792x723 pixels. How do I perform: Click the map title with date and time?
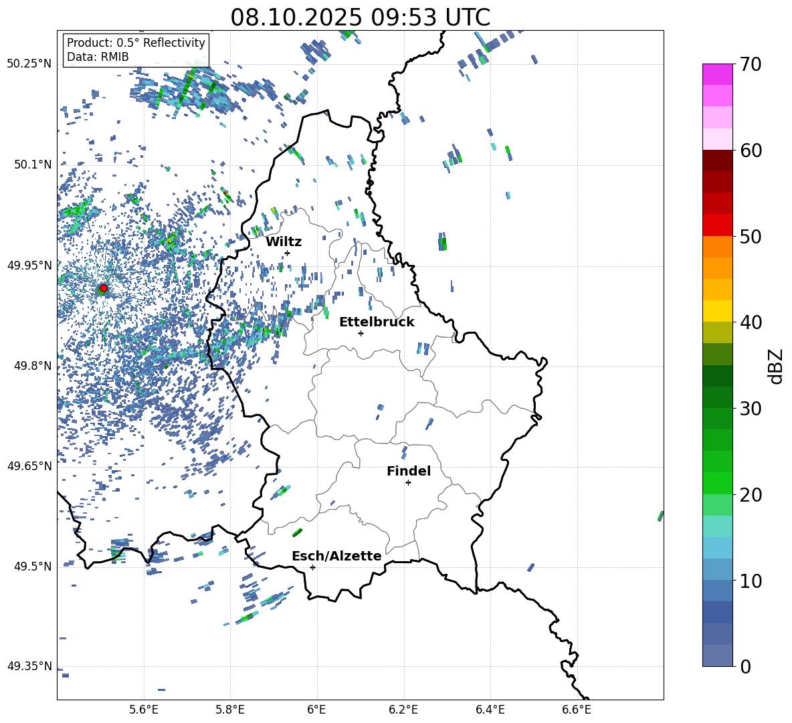click(360, 17)
